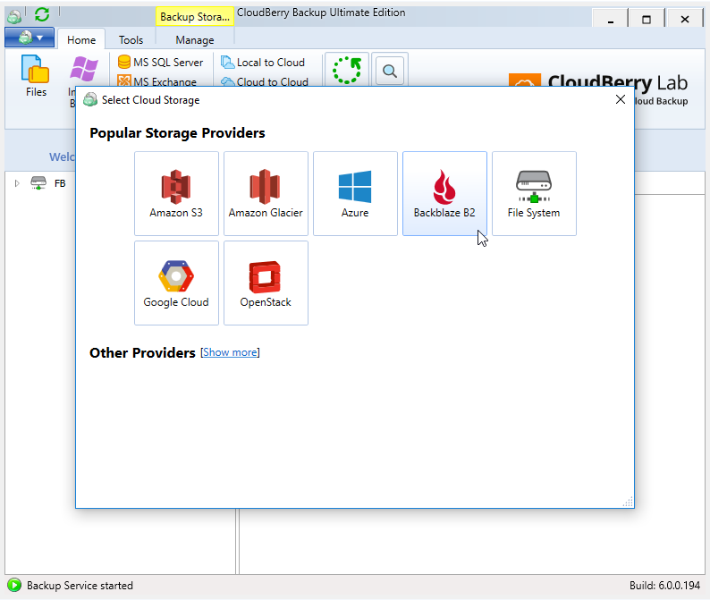Select Azure as cloud storage

355,193
